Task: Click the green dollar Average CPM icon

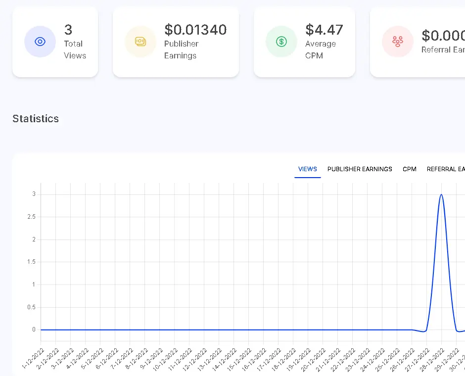Action: click(281, 42)
